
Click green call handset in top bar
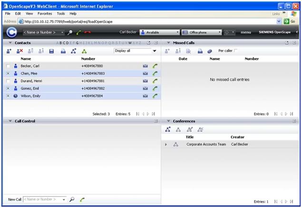[78, 32]
